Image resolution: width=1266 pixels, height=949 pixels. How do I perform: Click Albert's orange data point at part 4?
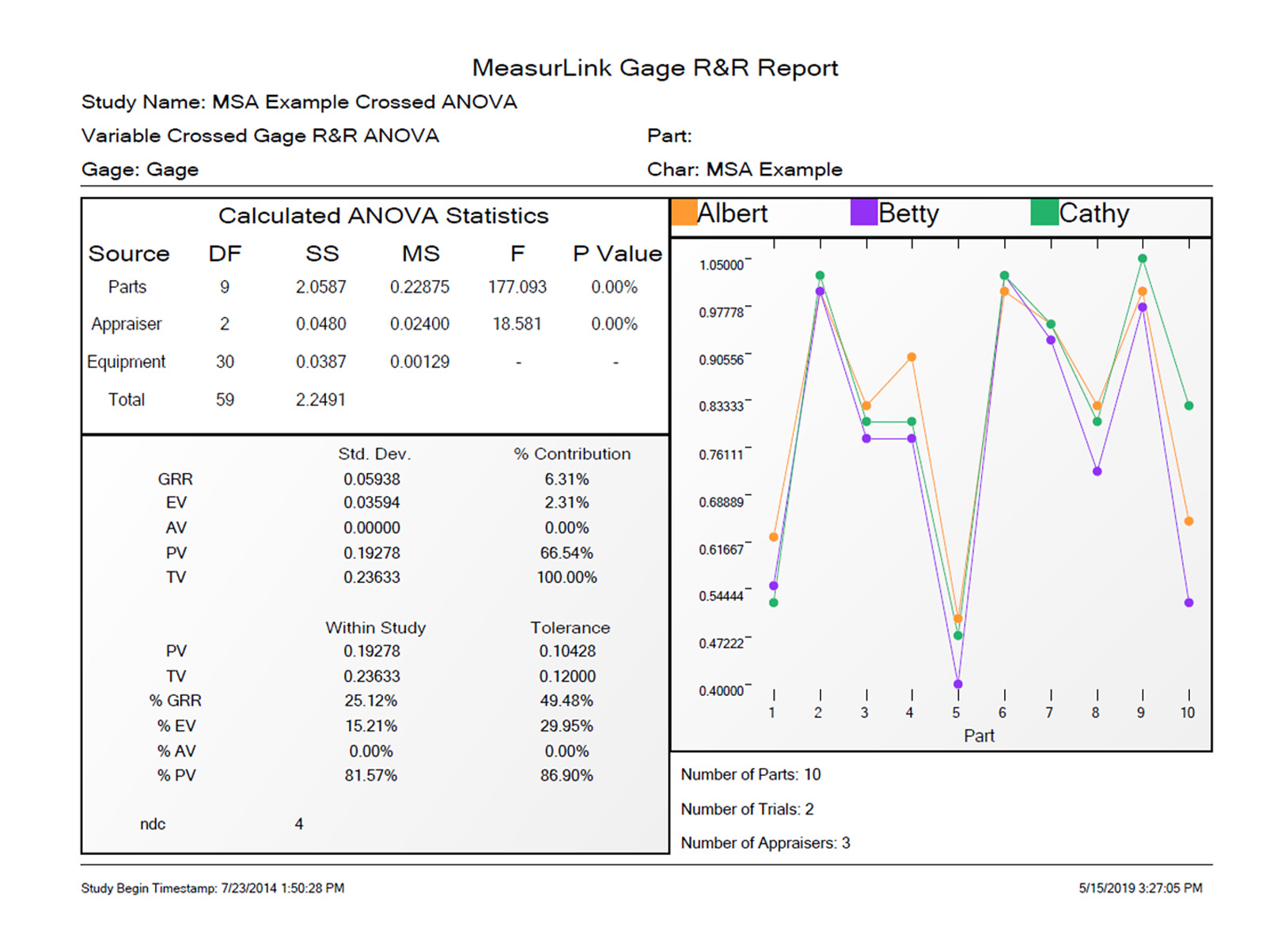(x=912, y=357)
